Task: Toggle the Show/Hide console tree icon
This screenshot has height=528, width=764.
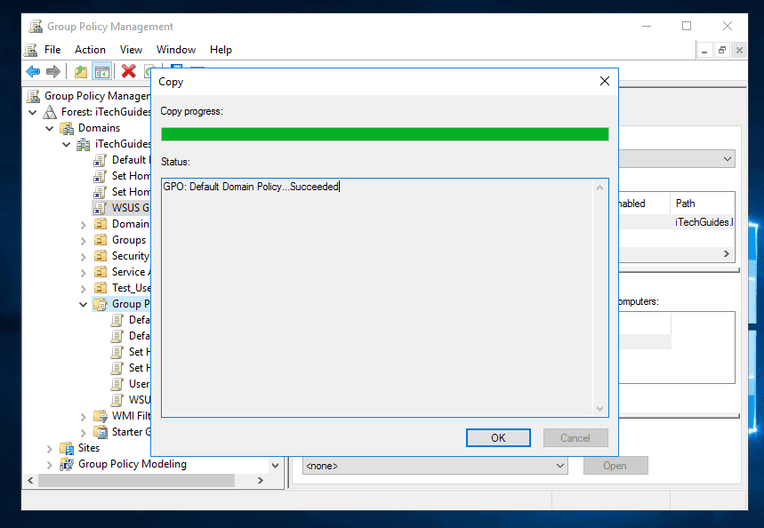Action: [101, 72]
